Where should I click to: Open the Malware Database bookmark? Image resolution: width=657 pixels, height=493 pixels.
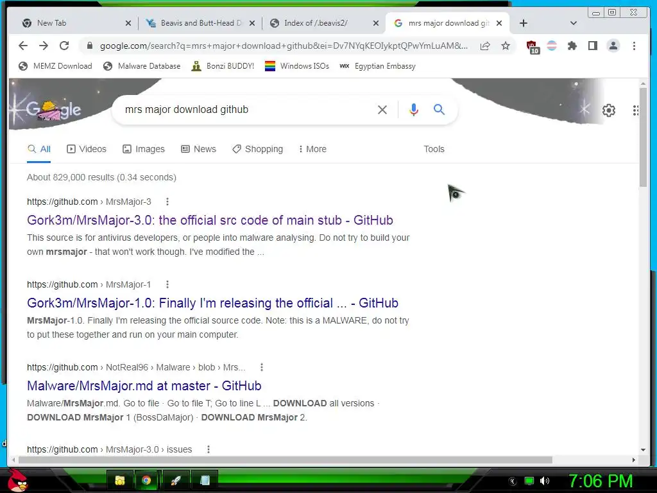click(142, 66)
